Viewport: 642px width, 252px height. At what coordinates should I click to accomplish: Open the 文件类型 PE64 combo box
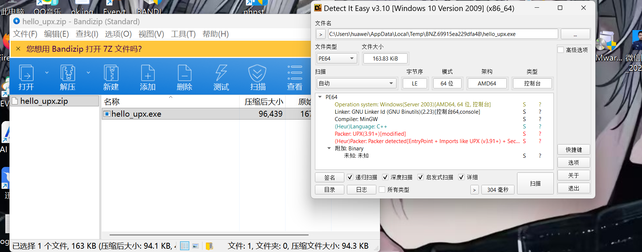[337, 58]
